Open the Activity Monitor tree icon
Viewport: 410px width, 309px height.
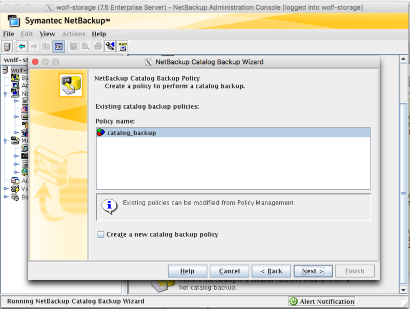coord(15,85)
